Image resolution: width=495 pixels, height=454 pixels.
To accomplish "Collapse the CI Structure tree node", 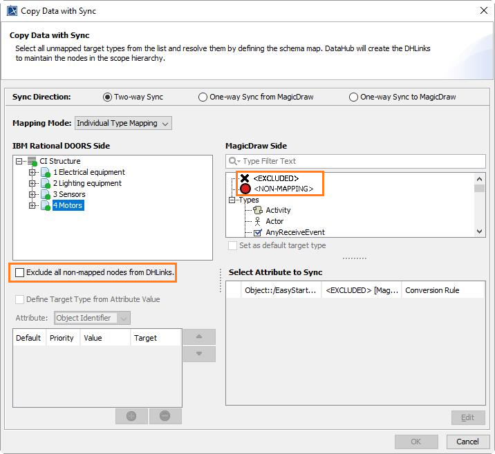I will click(x=19, y=161).
